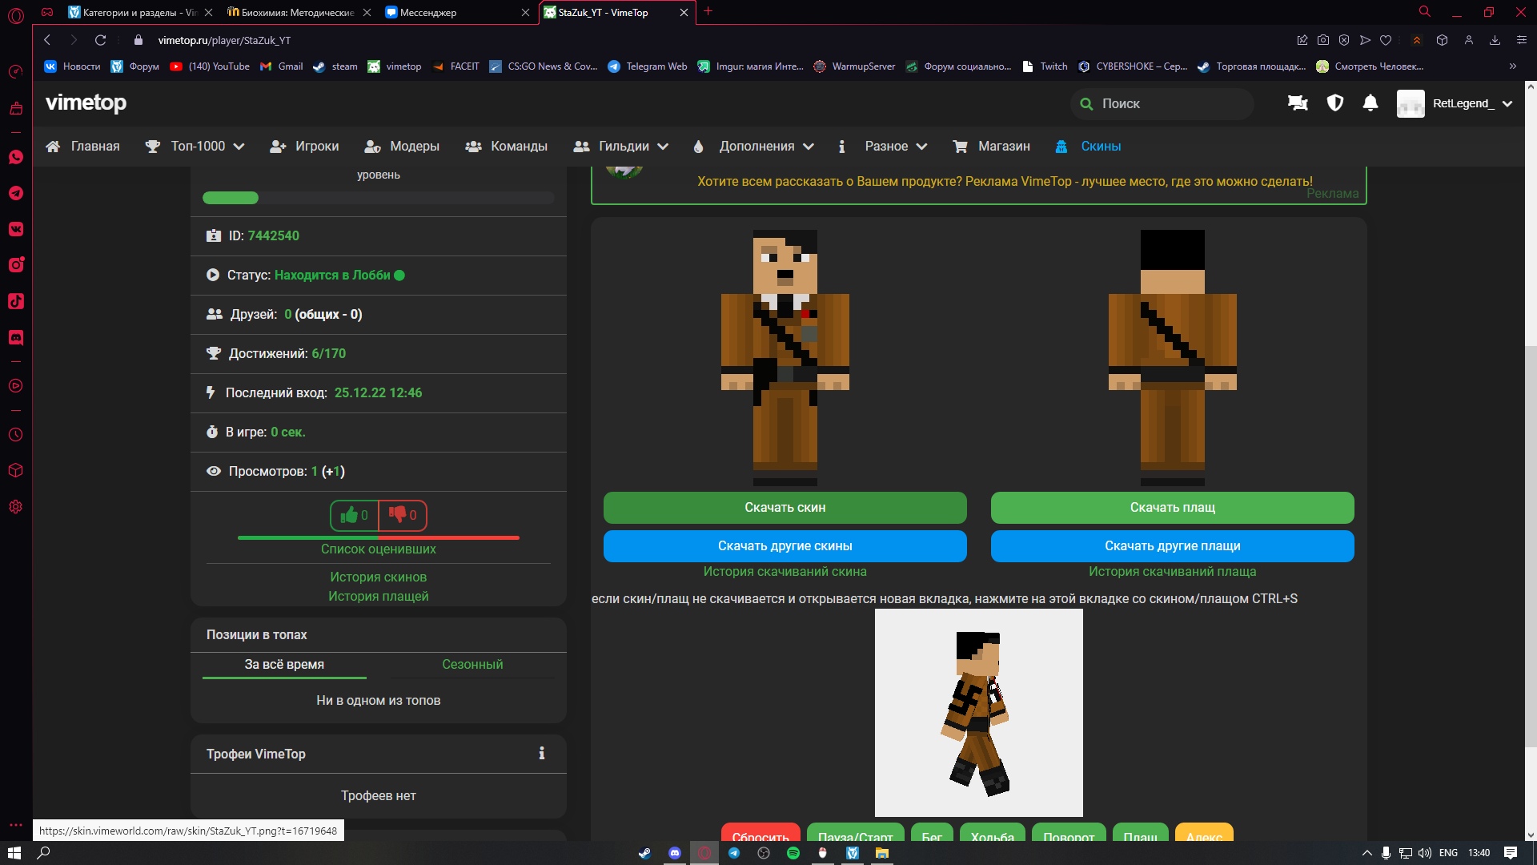Image resolution: width=1537 pixels, height=865 pixels.
Task: Open the История скинов link
Action: [378, 577]
